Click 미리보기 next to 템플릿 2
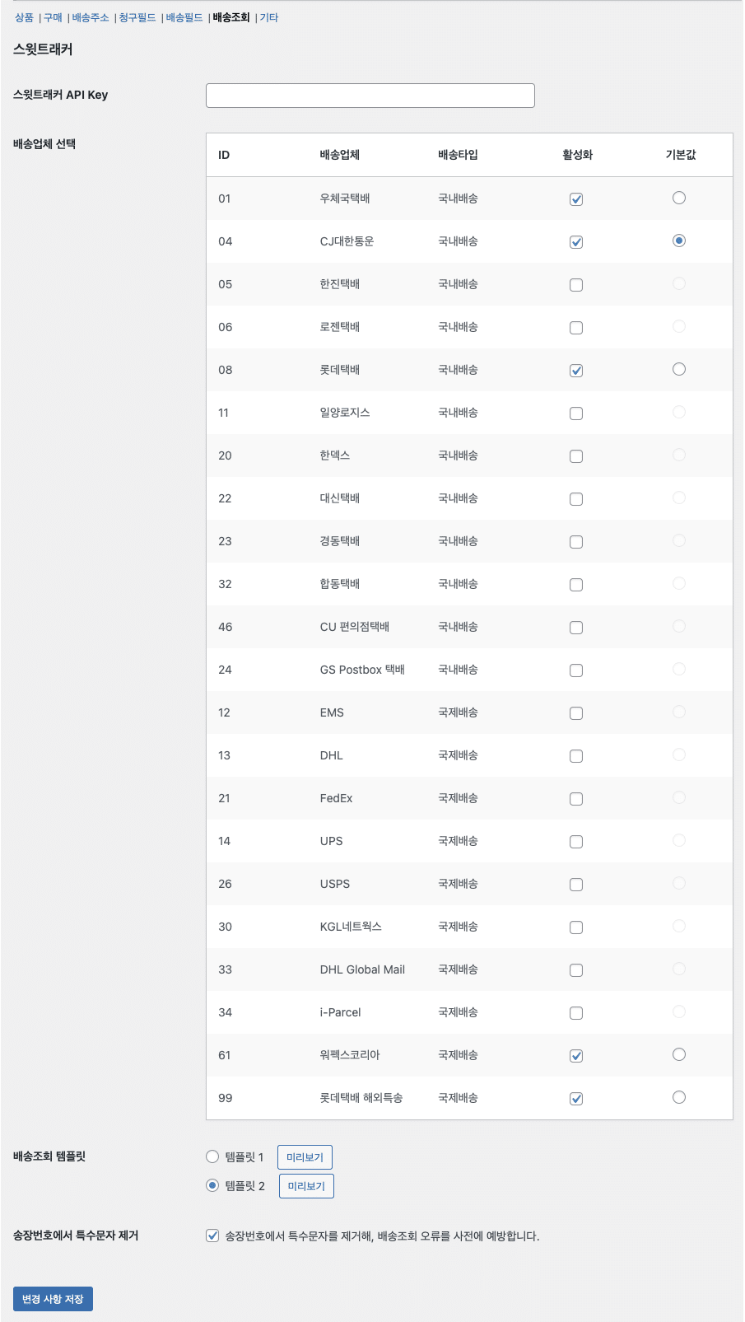Image resolution: width=745 pixels, height=1322 pixels. pos(306,1186)
